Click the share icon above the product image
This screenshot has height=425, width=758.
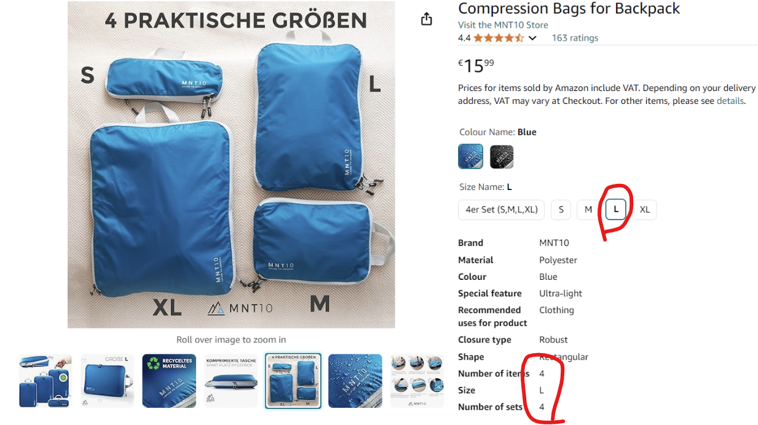point(427,20)
